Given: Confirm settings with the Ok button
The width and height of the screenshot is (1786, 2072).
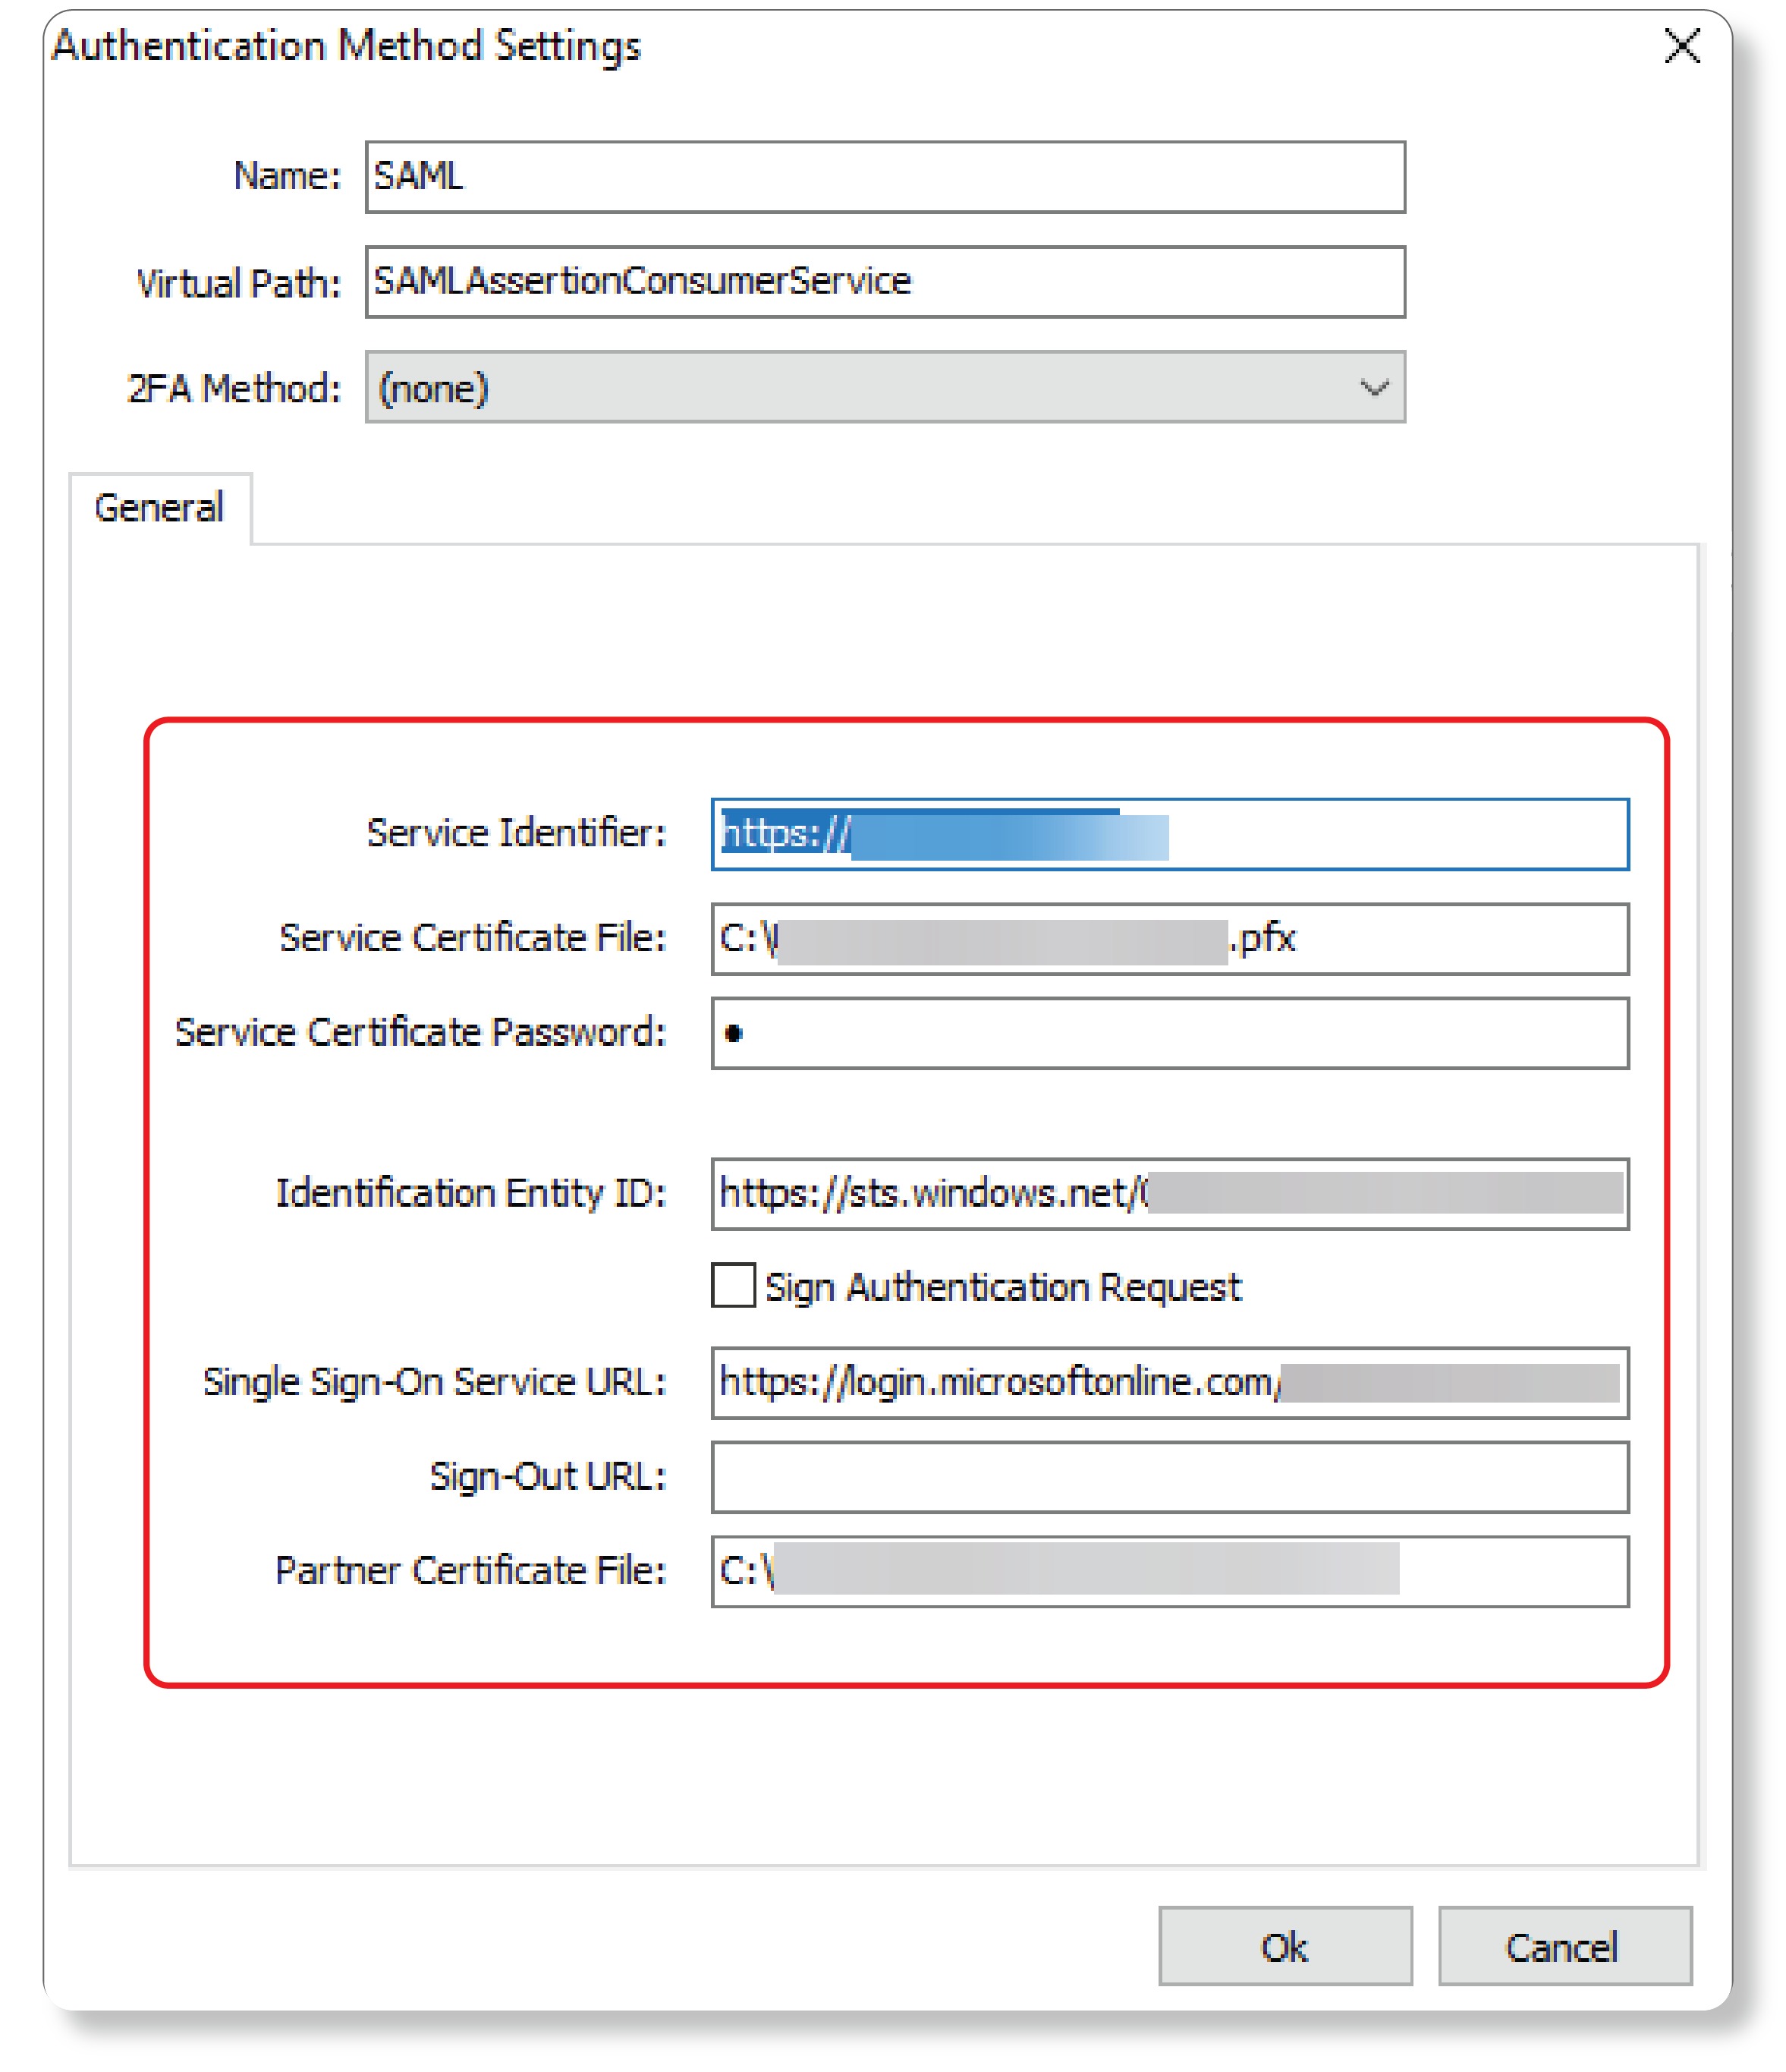Looking at the screenshot, I should (1284, 1946).
